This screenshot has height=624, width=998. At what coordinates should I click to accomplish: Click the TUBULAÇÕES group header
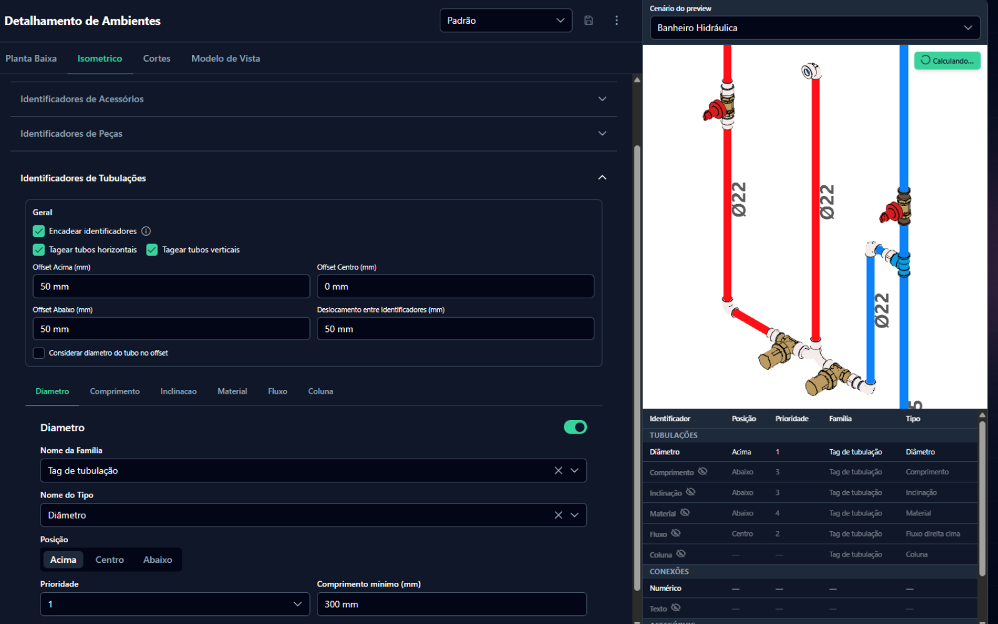point(810,435)
